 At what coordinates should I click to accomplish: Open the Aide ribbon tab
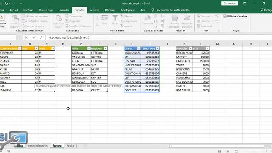tap(143, 10)
